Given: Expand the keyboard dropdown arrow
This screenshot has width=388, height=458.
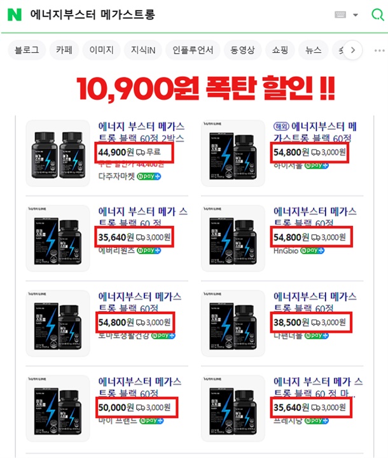Looking at the screenshot, I should pos(356,15).
